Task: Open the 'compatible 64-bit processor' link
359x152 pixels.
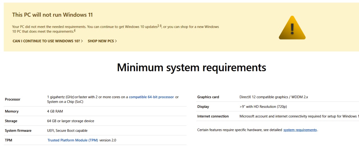Action: (x=151, y=97)
